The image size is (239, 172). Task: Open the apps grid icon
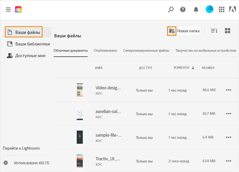[222, 10]
